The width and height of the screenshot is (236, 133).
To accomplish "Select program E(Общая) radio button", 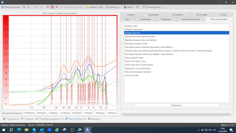I will tap(71, 113).
